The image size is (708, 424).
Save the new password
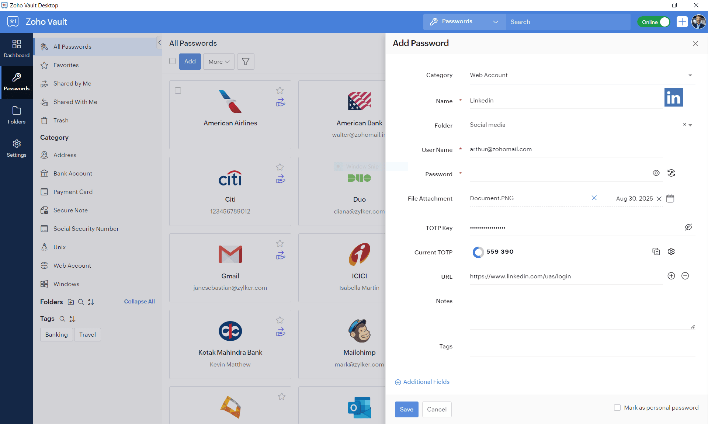click(x=406, y=409)
